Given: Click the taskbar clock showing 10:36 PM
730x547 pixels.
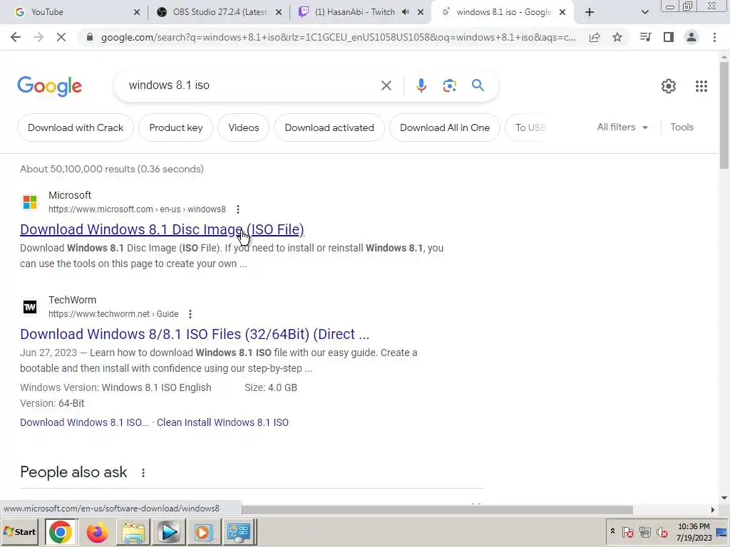Looking at the screenshot, I should coord(694,532).
